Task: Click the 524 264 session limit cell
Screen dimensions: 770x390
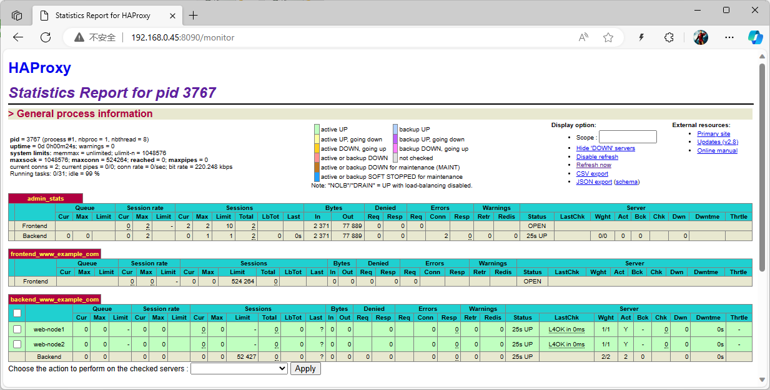Action: tap(237, 282)
